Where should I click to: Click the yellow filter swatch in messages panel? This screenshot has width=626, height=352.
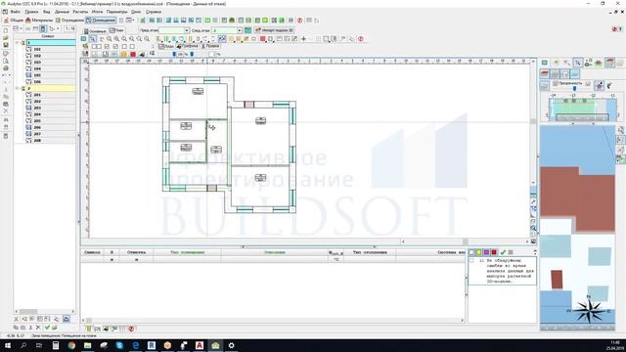(x=478, y=252)
